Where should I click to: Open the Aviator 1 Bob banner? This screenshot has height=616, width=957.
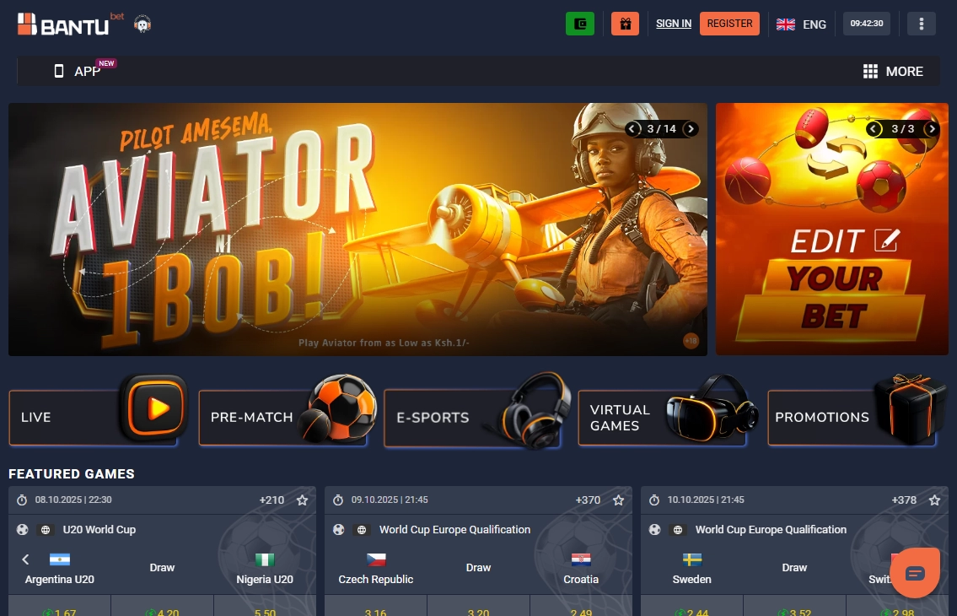358,230
